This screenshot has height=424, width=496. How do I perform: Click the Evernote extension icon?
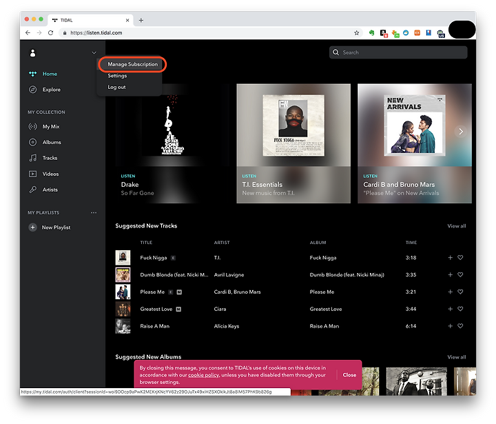pos(372,32)
